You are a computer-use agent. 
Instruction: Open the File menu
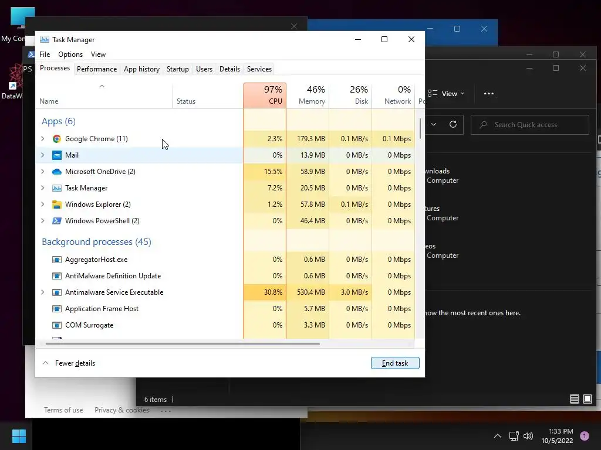point(45,54)
